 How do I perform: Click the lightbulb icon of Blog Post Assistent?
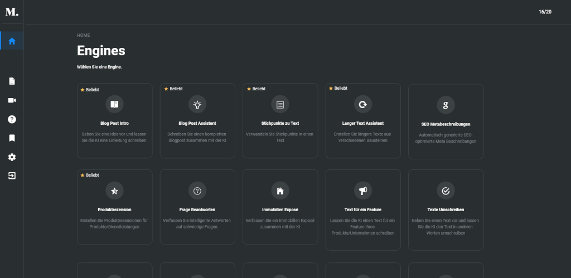point(197,104)
